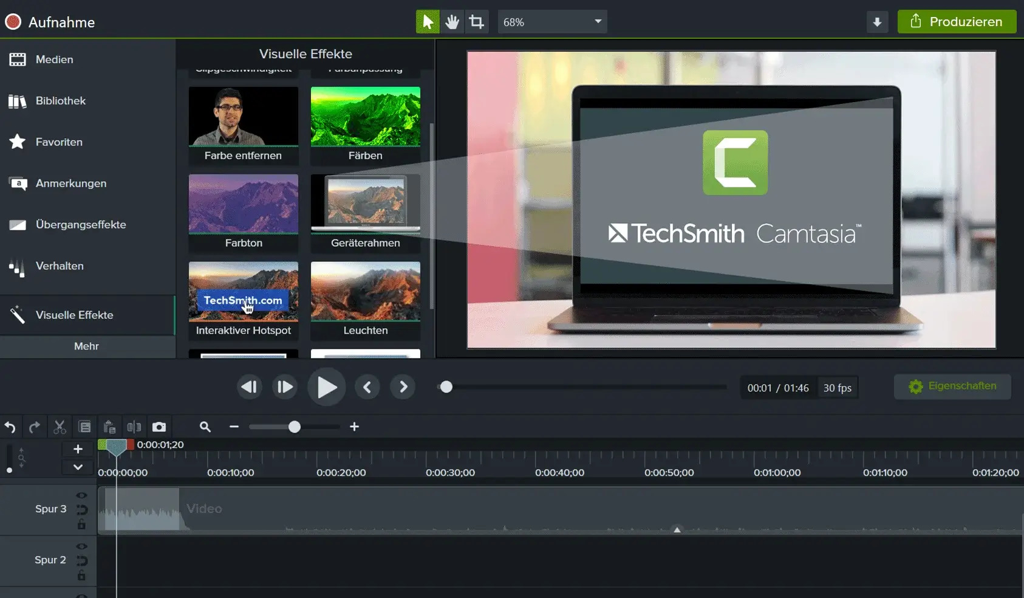
Task: Click the Redo arrow icon
Action: 35,427
